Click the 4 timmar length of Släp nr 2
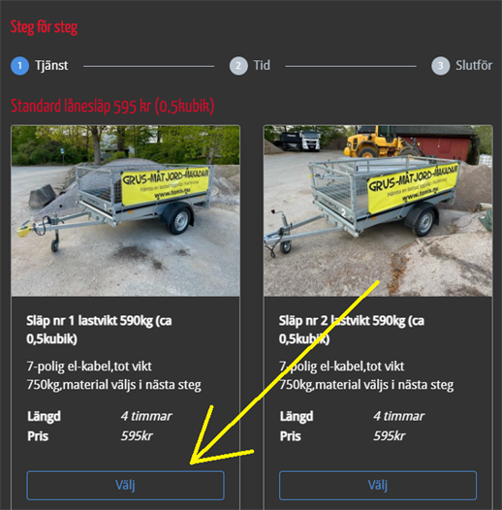502x510 pixels. (x=399, y=416)
